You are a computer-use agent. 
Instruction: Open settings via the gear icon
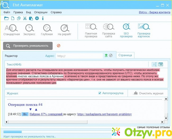[37, 18]
